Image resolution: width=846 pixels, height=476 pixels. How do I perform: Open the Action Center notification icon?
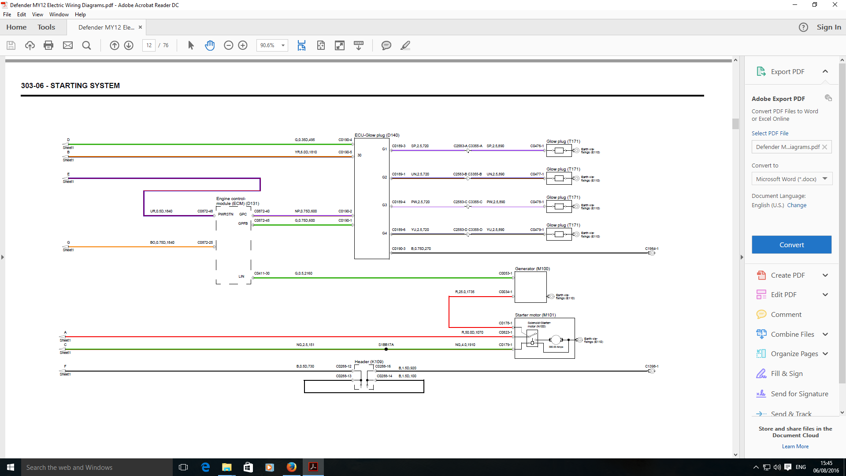click(788, 467)
